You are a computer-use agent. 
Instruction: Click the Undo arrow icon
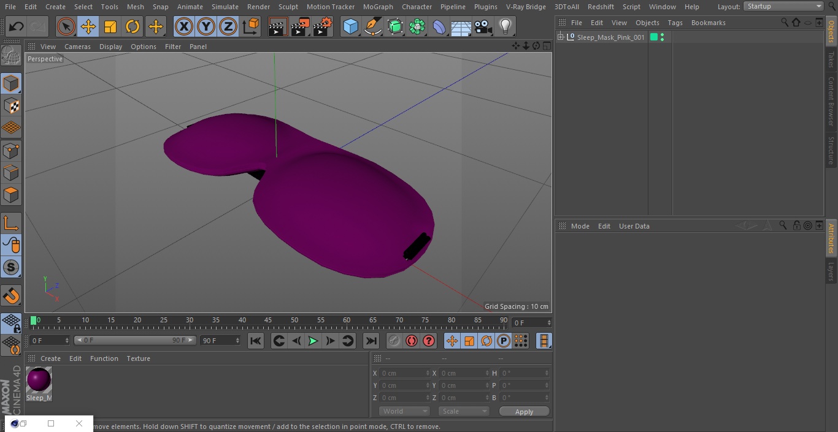[x=17, y=26]
